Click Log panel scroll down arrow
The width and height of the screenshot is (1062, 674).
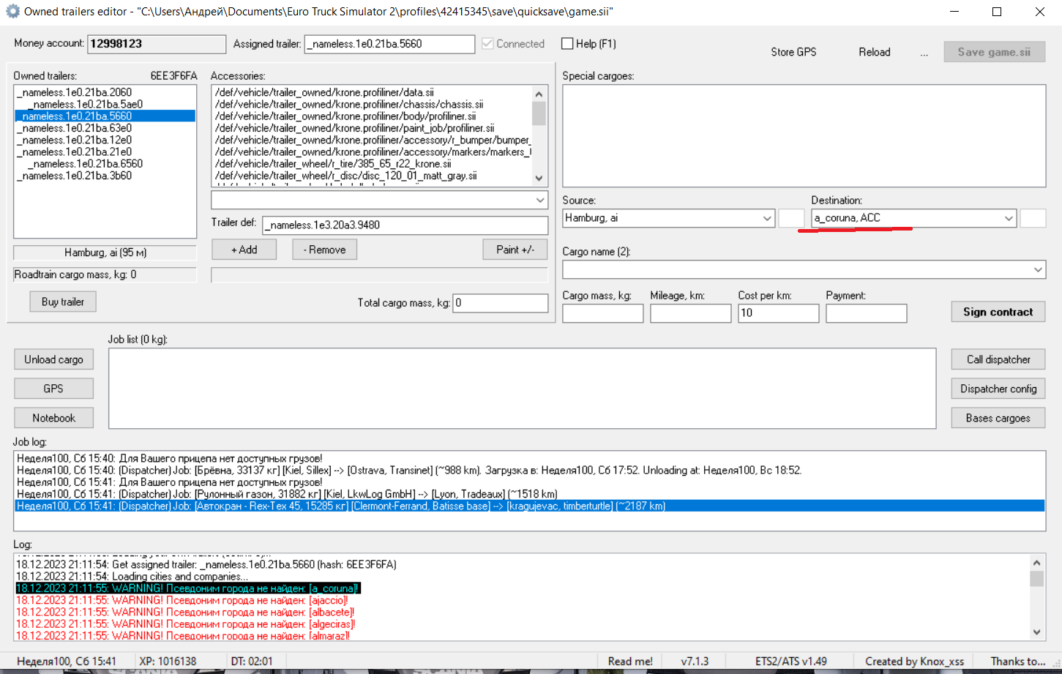[1036, 632]
